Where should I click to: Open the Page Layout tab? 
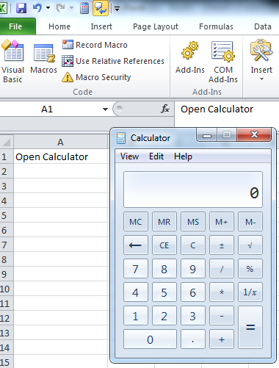(x=156, y=26)
